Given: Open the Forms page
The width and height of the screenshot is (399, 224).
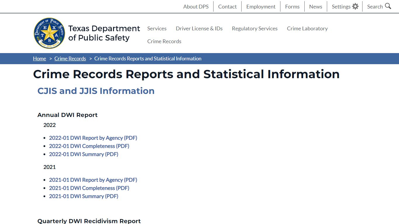Looking at the screenshot, I should (x=292, y=6).
